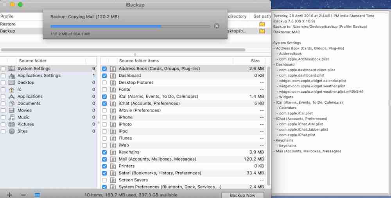Click the profile list horizontal scrollbar

point(123,49)
